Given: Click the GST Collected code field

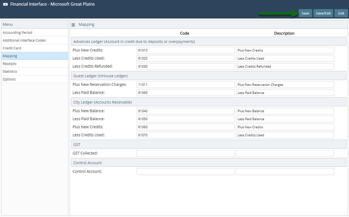Looking at the screenshot, I should (186, 153).
